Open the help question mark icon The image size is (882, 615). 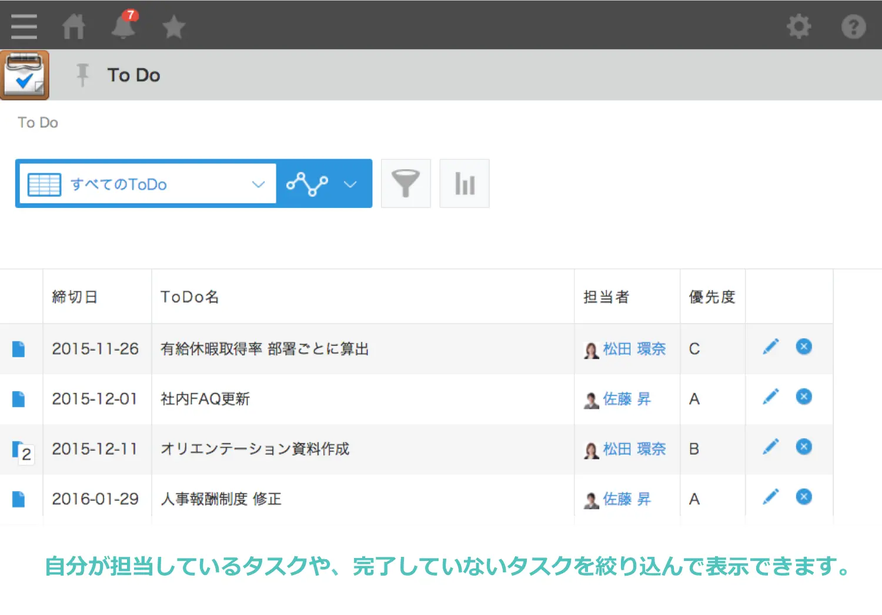853,26
